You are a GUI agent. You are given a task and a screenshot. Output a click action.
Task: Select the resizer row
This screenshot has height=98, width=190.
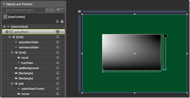point(33,94)
